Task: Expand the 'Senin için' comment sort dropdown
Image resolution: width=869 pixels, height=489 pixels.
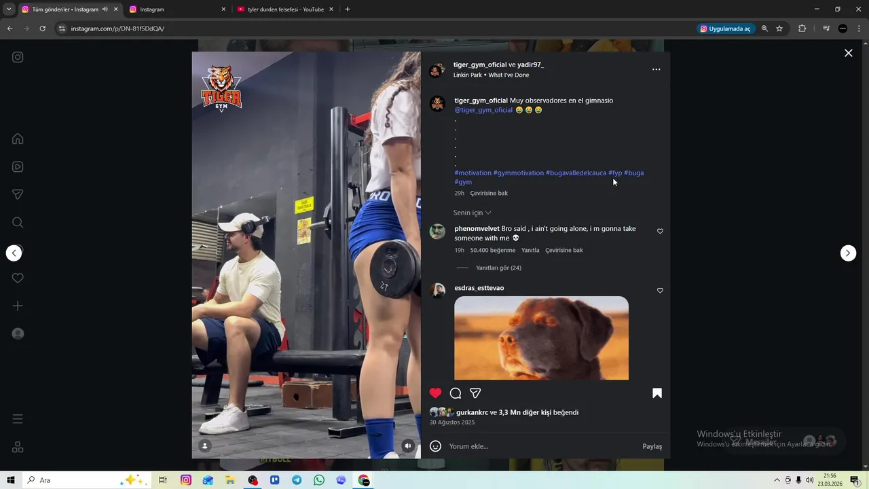Action: 472,213
